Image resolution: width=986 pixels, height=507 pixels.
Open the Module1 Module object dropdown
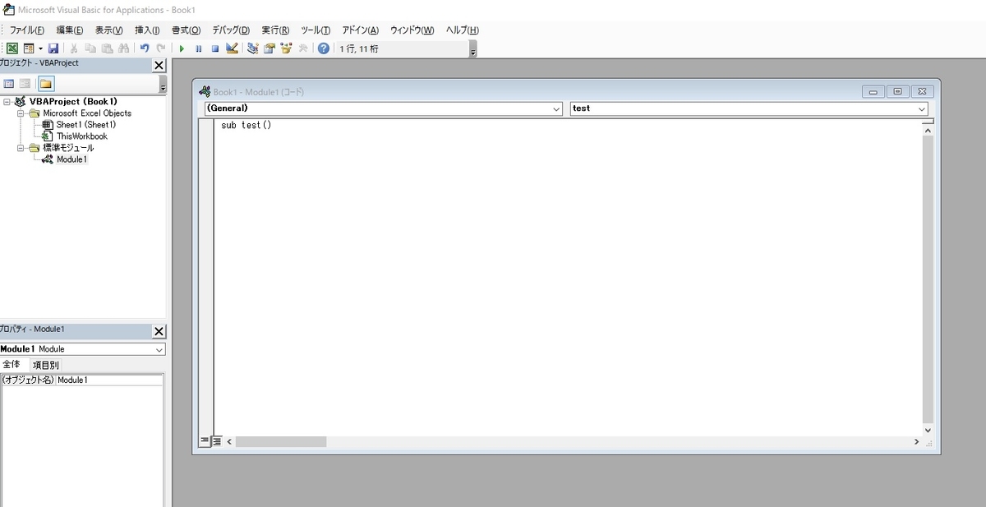[x=159, y=349]
